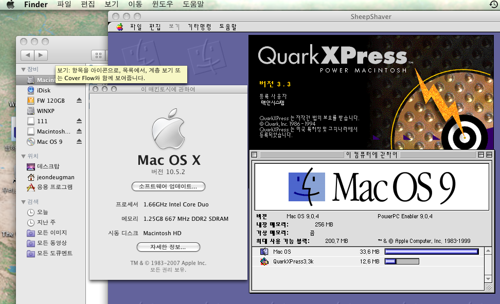Open the jeondeugman home folder
The height and width of the screenshot is (304, 500).
click(55, 177)
